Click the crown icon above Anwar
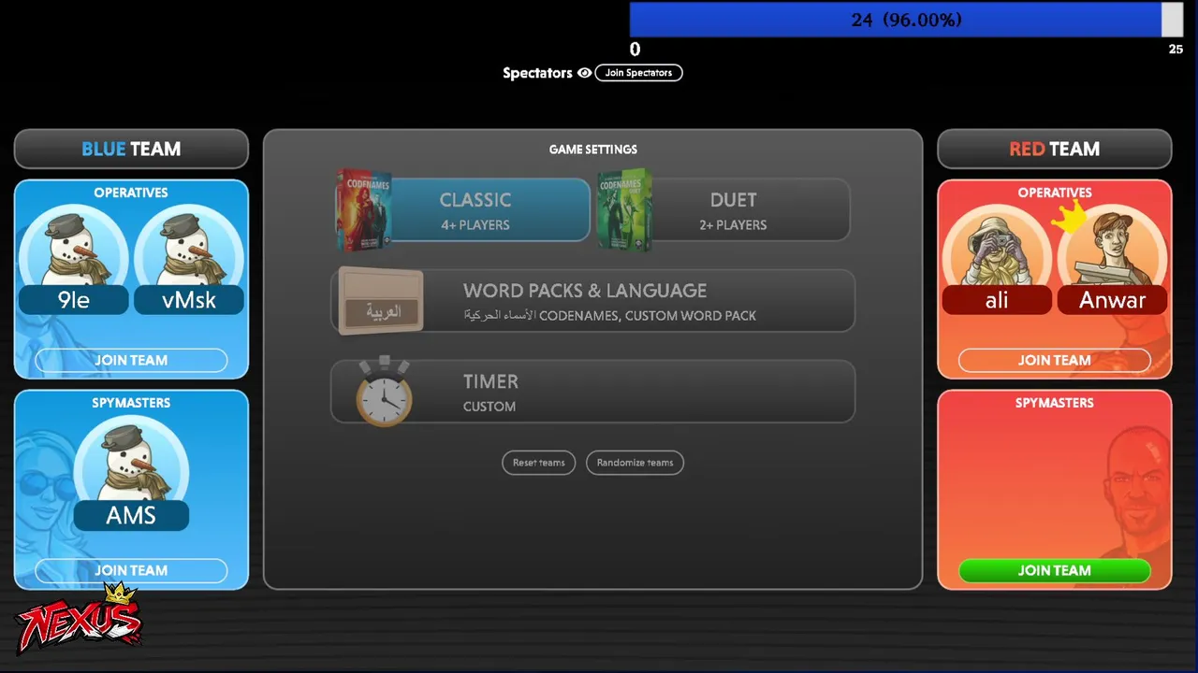Viewport: 1198px width, 673px height. pyautogui.click(x=1069, y=216)
